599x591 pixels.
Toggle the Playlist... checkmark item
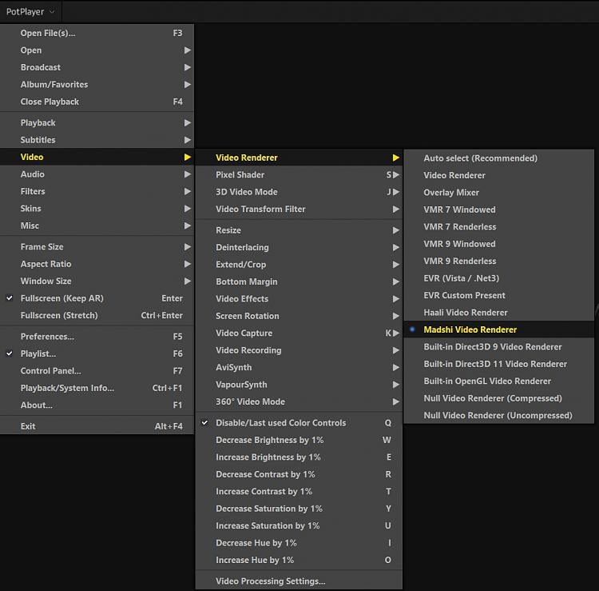click(x=97, y=353)
